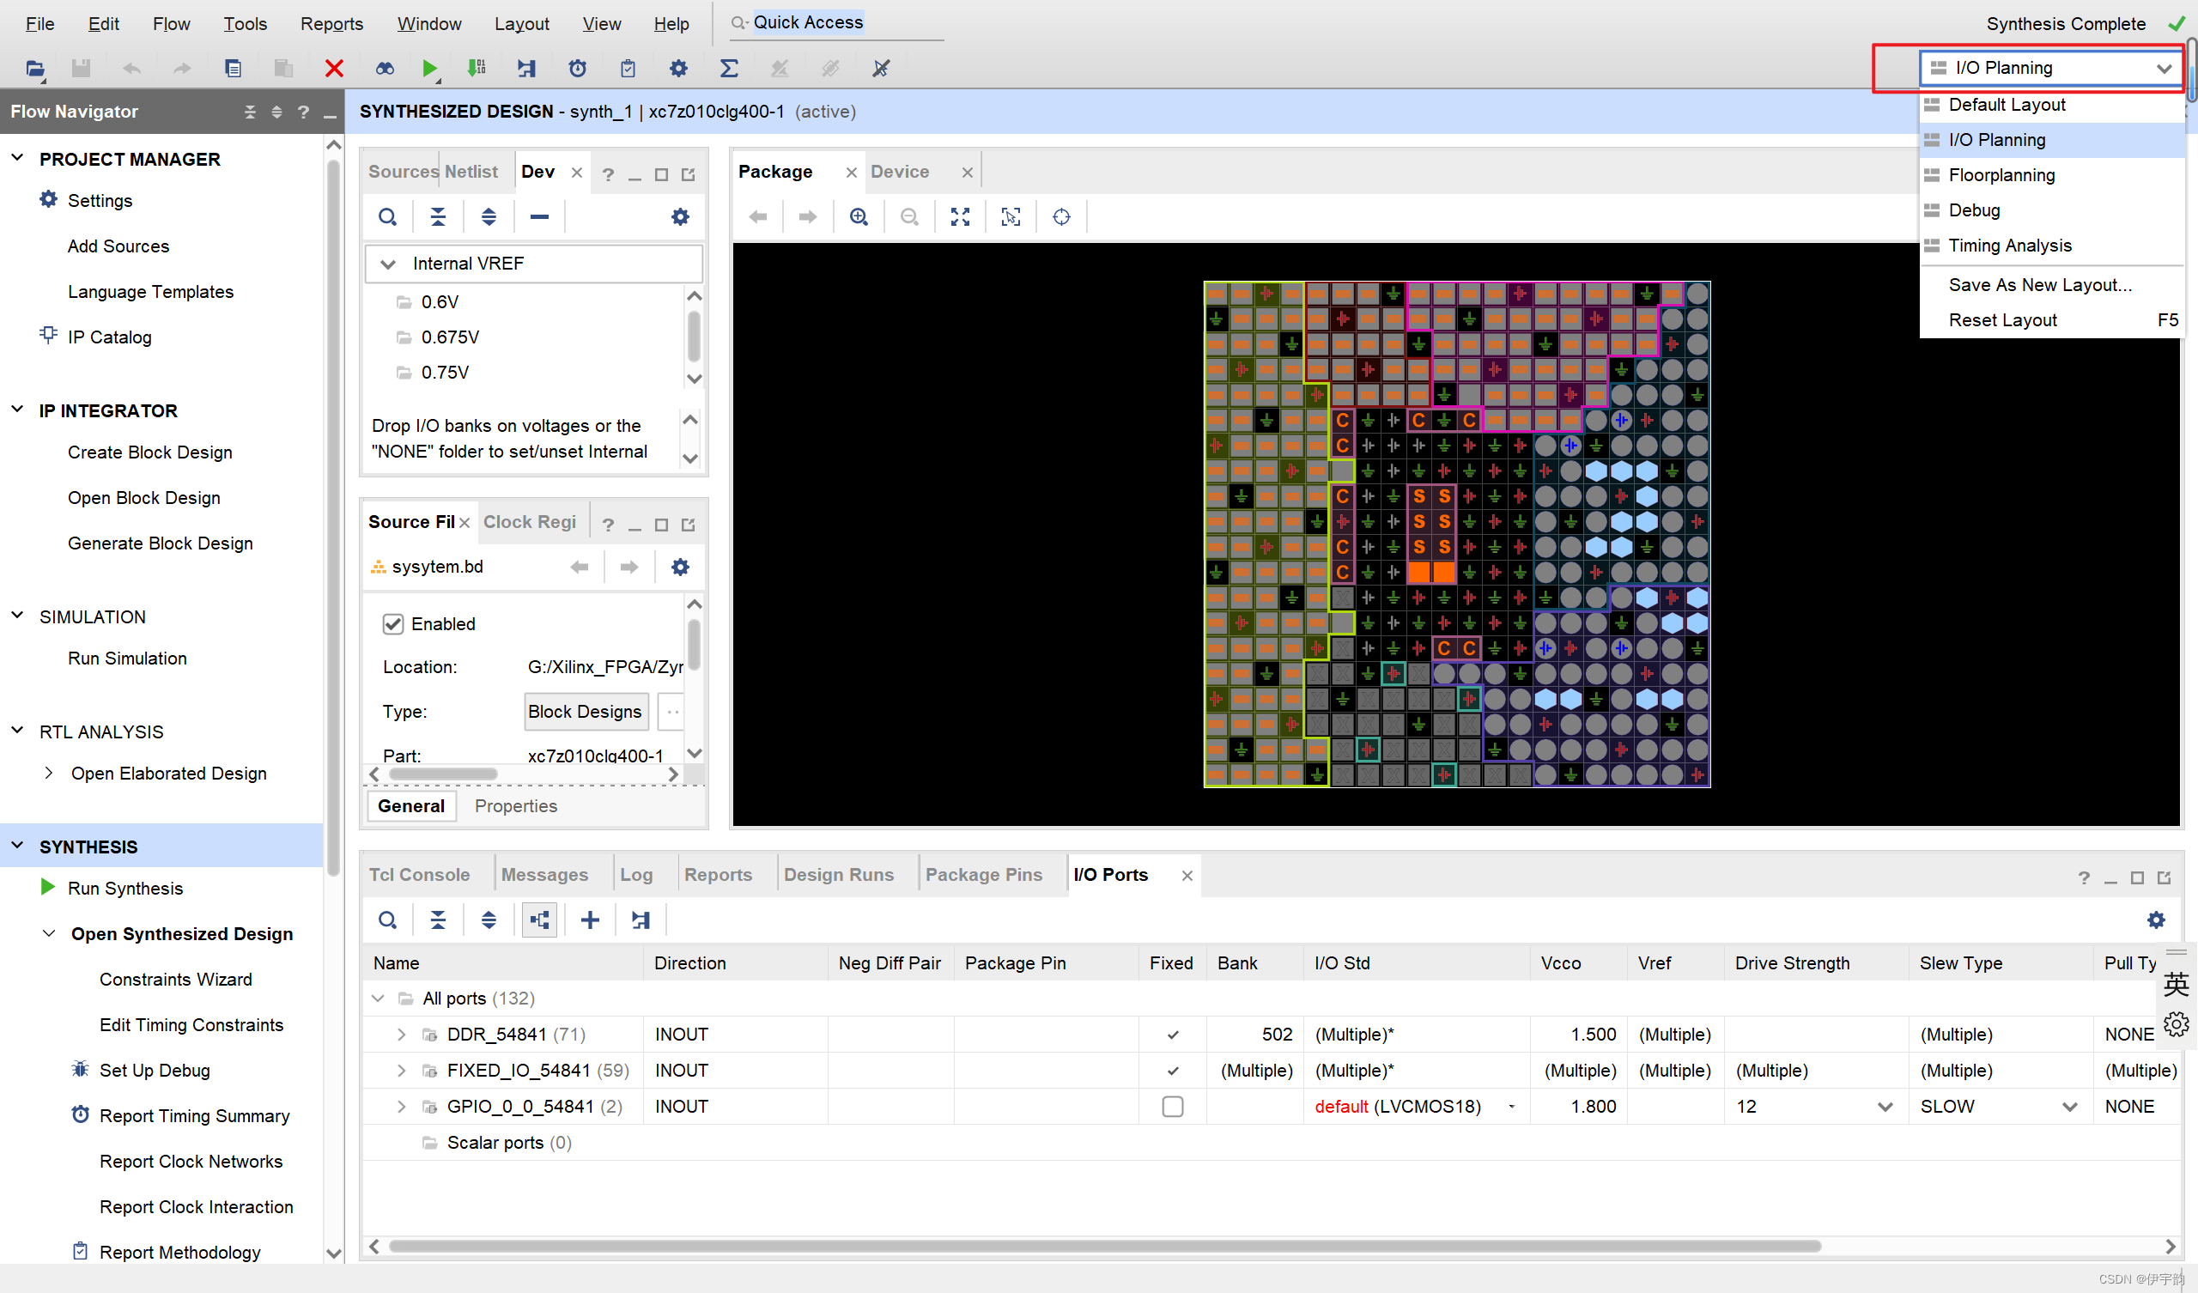The width and height of the screenshot is (2198, 1293).
Task: Click zoom in icon in Package view
Action: 859,216
